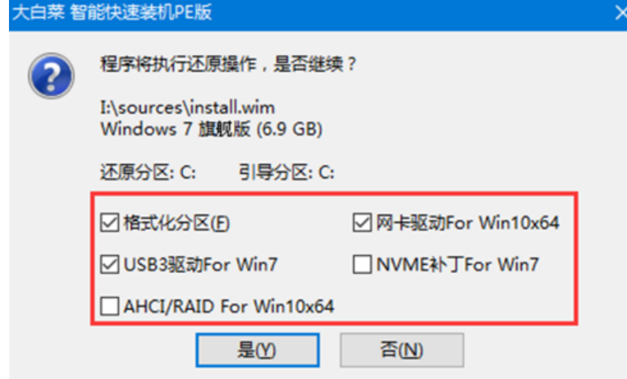This screenshot has width=627, height=379.
Task: Disable the 网卡驱动For Win10x64 checkbox
Action: click(x=362, y=223)
